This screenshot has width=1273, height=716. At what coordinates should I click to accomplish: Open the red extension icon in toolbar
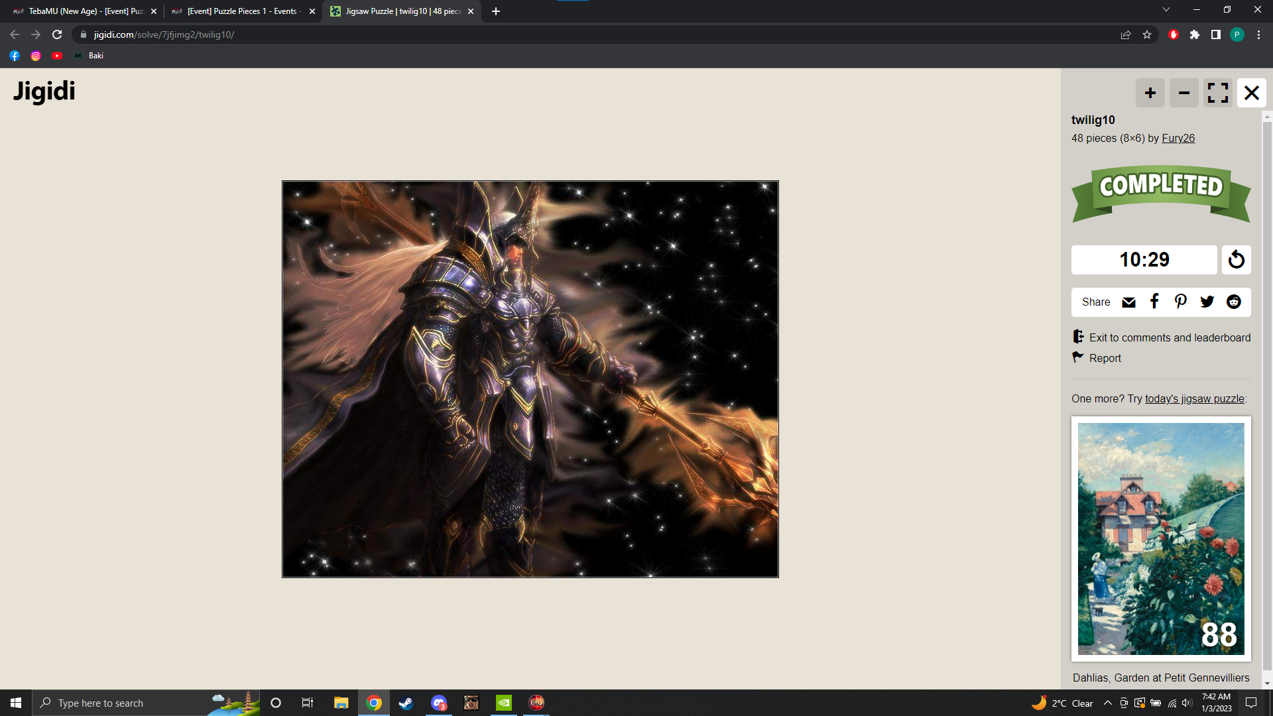pos(1174,34)
